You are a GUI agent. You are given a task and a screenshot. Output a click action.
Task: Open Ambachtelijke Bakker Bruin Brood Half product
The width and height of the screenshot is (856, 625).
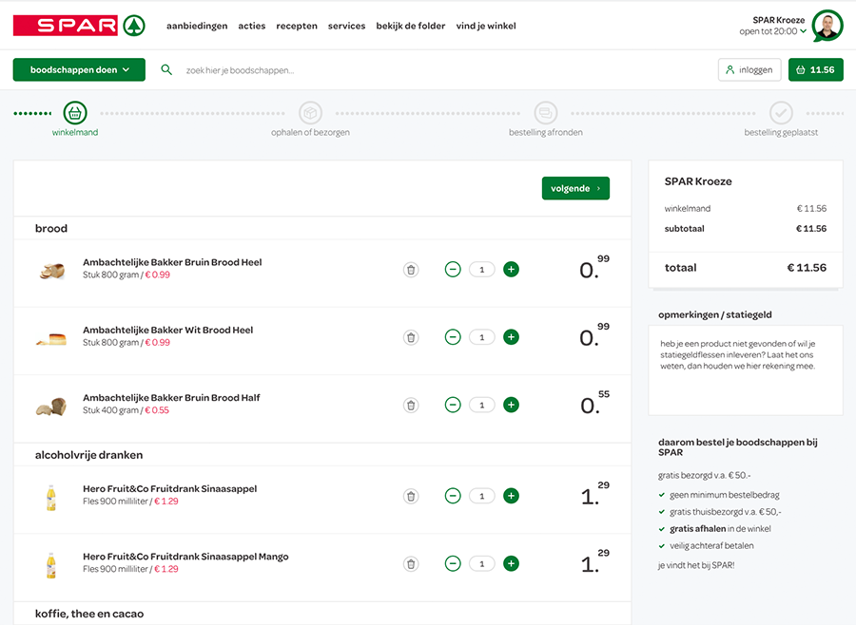(171, 398)
